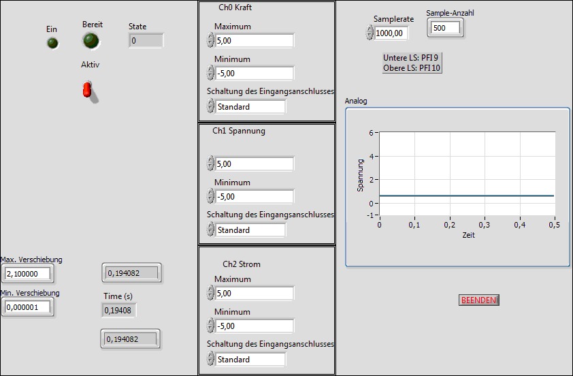Edit the Ch2 Strom Minimum field
The height and width of the screenshot is (376, 573).
click(x=255, y=326)
